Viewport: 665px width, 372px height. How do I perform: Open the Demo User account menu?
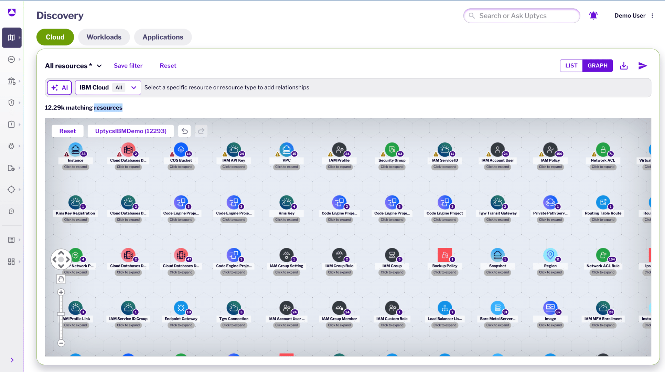coord(630,15)
